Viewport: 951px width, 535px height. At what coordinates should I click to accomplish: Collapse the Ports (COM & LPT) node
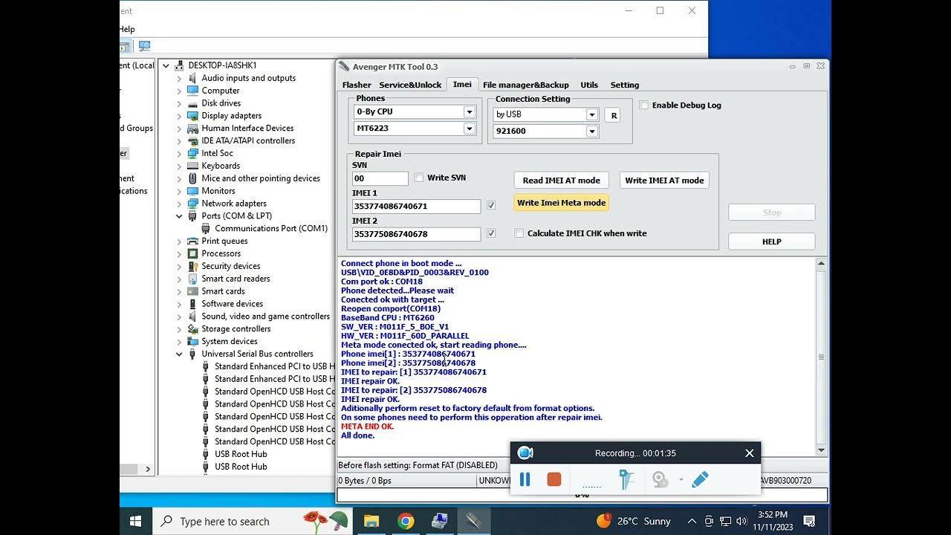coord(179,216)
